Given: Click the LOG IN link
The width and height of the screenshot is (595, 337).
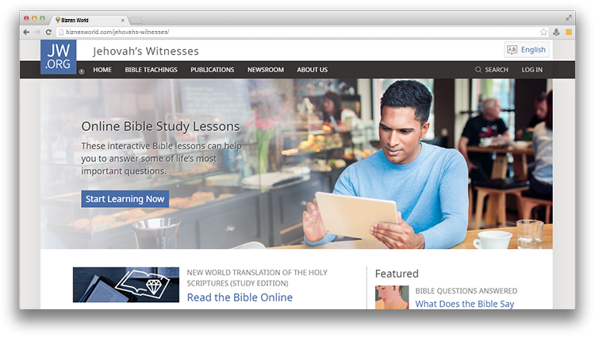Looking at the screenshot, I should (x=532, y=70).
